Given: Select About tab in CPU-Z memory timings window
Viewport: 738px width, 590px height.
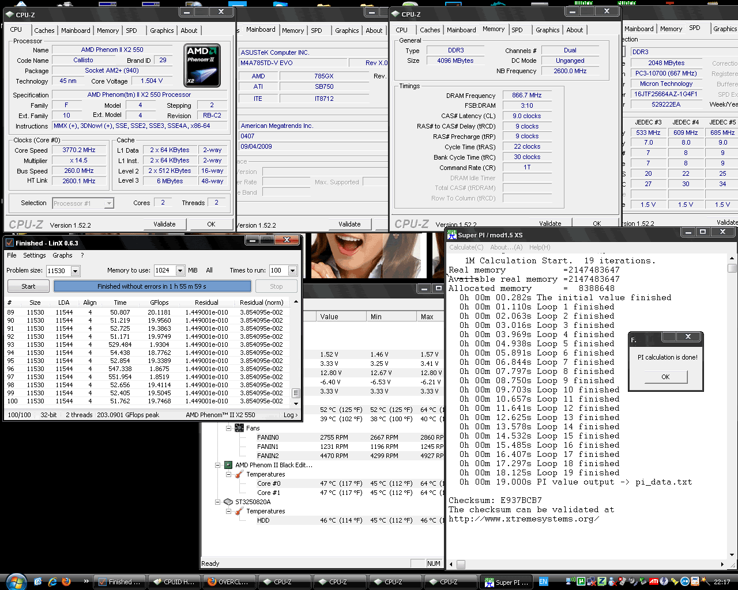Looking at the screenshot, I should pyautogui.click(x=574, y=30).
